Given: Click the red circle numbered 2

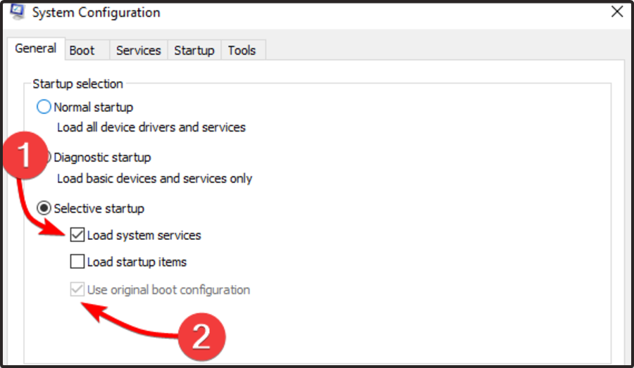Looking at the screenshot, I should tap(201, 338).
